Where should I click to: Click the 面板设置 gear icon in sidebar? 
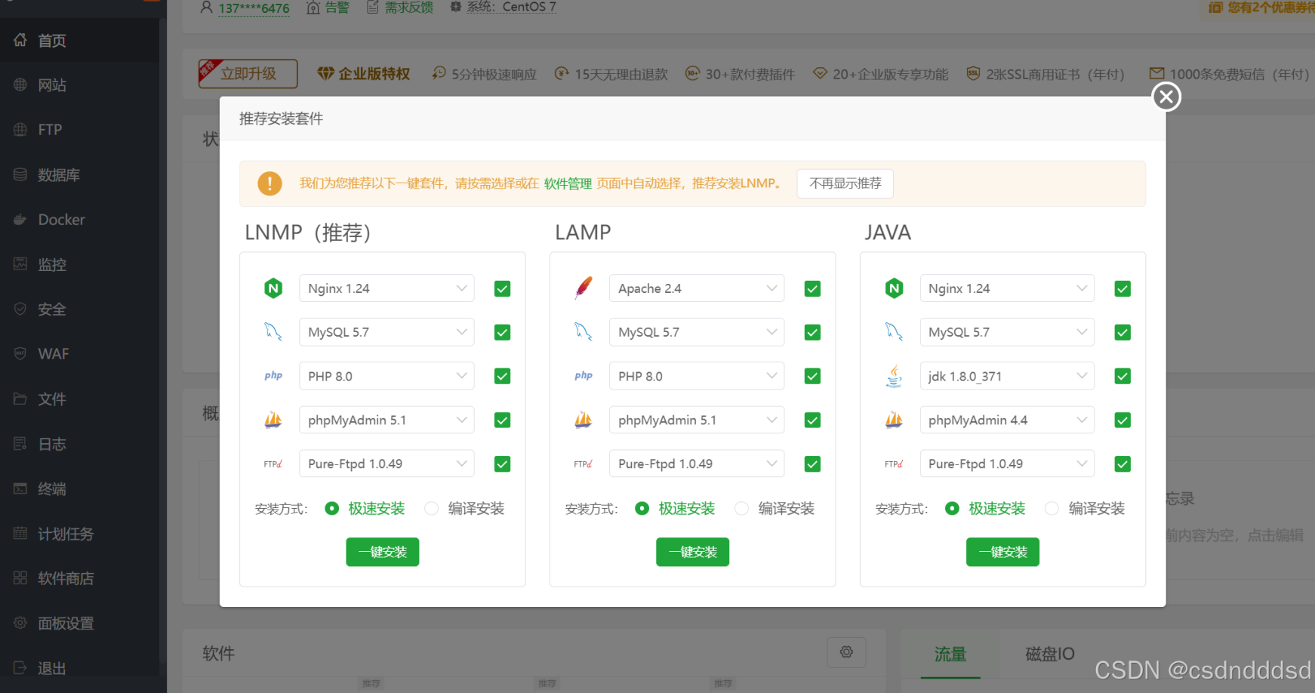coord(20,624)
